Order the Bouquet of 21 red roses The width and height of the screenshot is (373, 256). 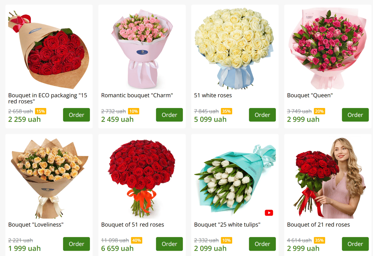(x=355, y=244)
